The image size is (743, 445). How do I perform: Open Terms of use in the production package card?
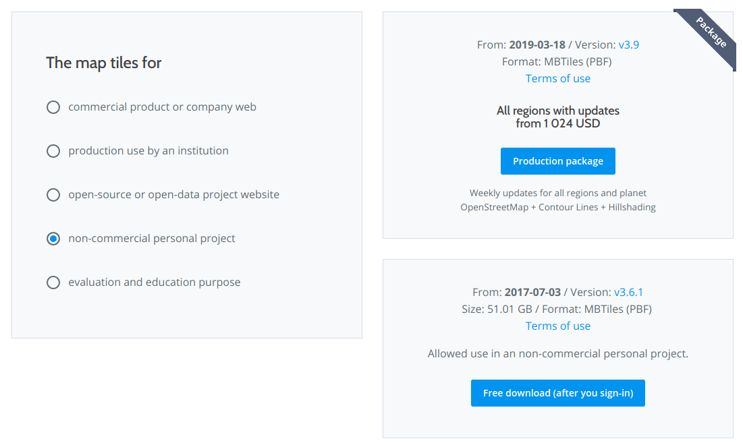(557, 79)
